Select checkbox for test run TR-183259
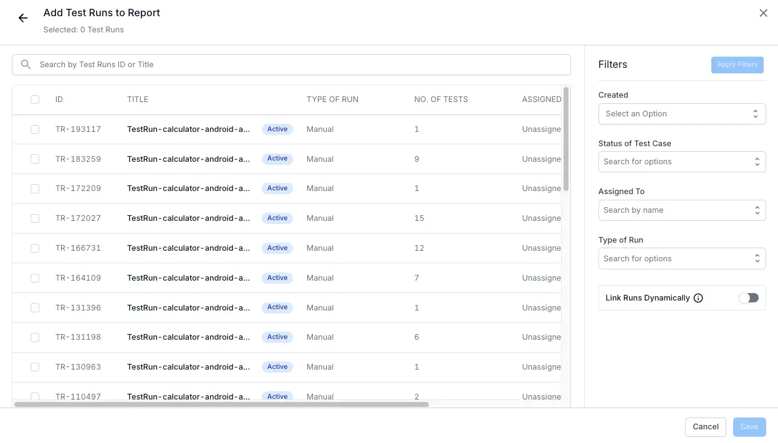The width and height of the screenshot is (778, 443). (35, 159)
